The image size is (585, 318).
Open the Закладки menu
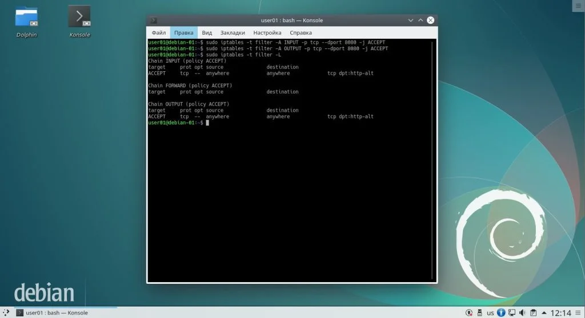click(x=233, y=32)
